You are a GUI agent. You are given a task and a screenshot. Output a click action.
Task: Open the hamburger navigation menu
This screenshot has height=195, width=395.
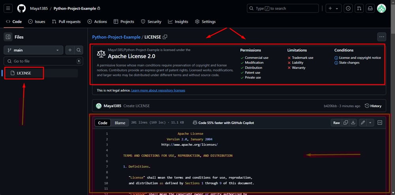click(x=8, y=8)
